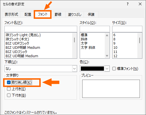Open the 保護 tab
The width and height of the screenshot is (146, 115).
click(x=91, y=14)
